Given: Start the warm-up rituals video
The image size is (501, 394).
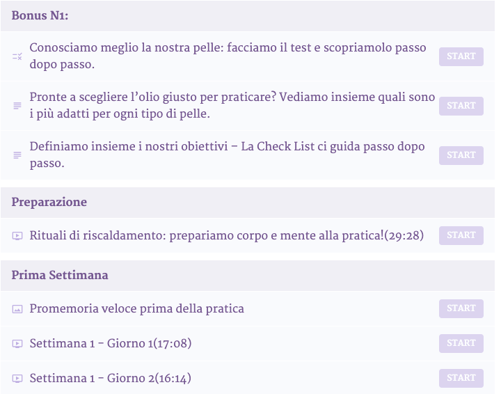Looking at the screenshot, I should coord(461,235).
